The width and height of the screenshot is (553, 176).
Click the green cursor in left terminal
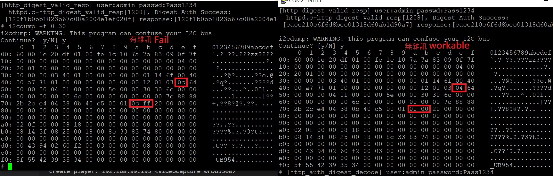(x=10, y=167)
